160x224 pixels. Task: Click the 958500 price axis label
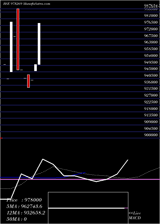point(151,49)
